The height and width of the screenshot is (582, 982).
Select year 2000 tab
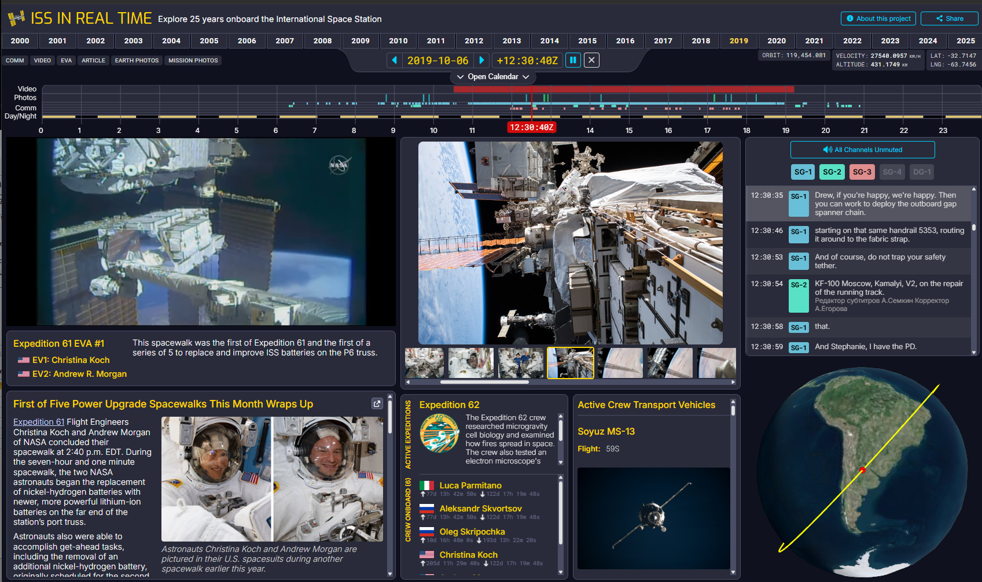click(20, 40)
